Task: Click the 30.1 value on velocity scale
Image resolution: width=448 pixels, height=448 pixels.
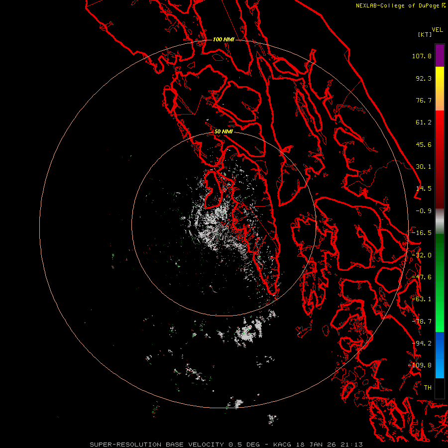Action: pos(424,167)
